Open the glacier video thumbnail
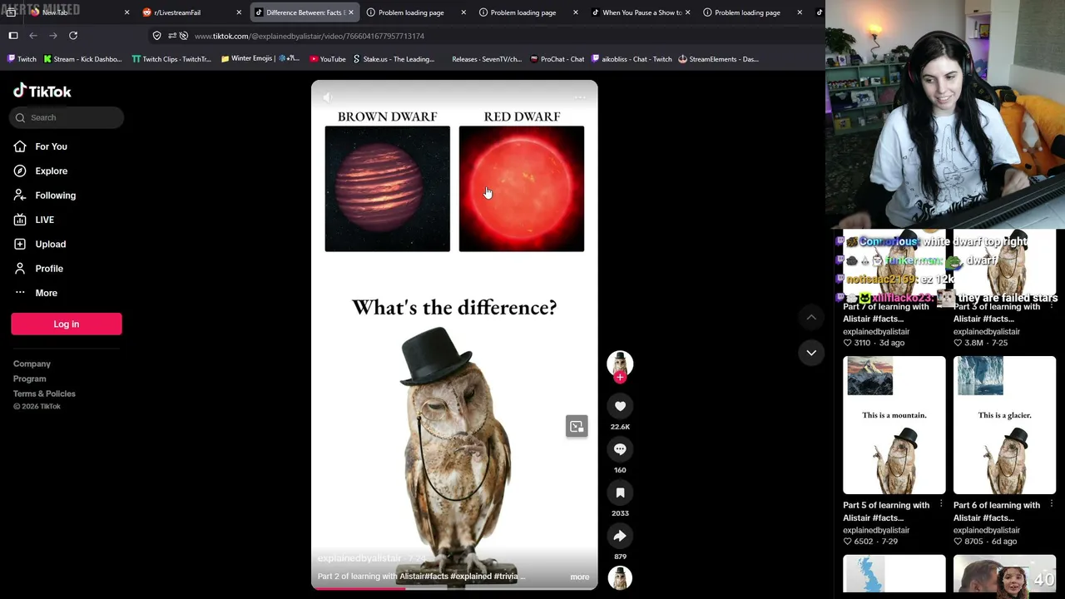 (x=1005, y=425)
